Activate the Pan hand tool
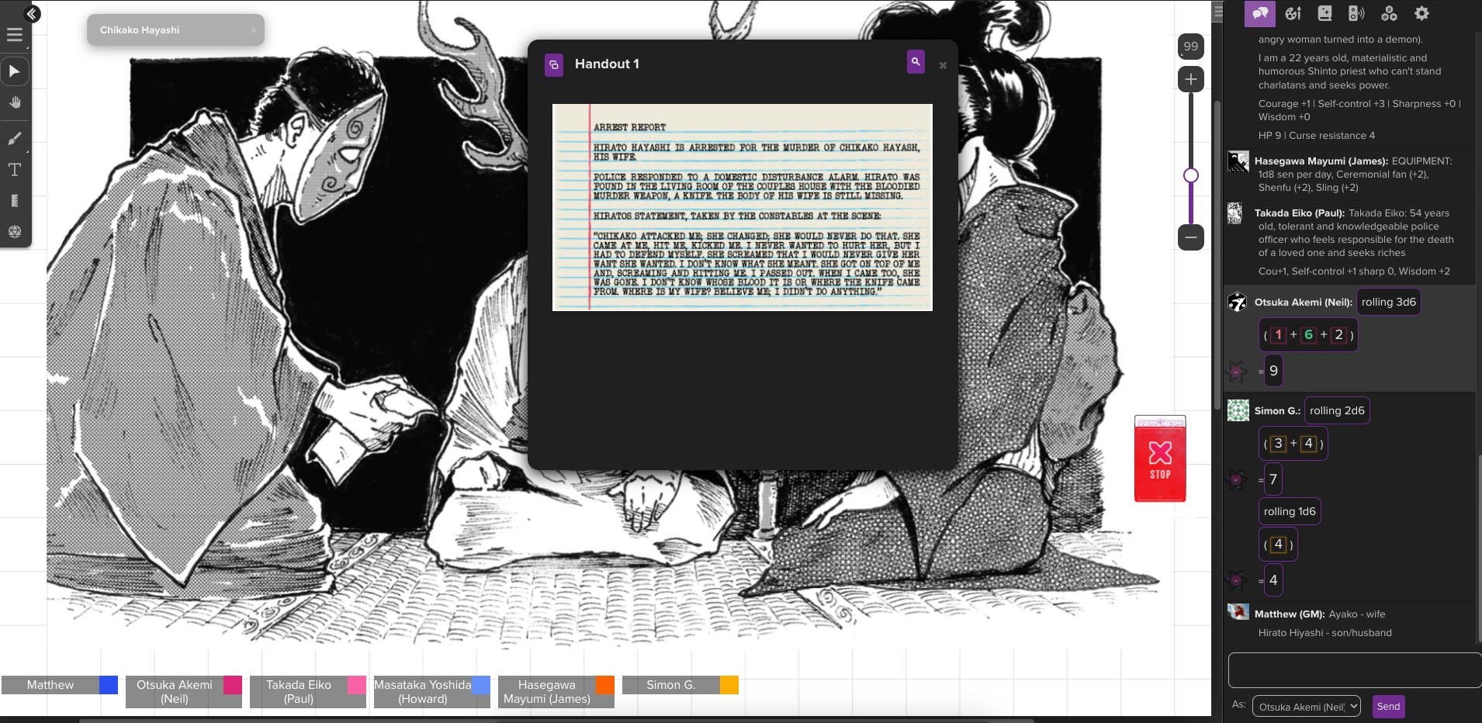 tap(15, 102)
